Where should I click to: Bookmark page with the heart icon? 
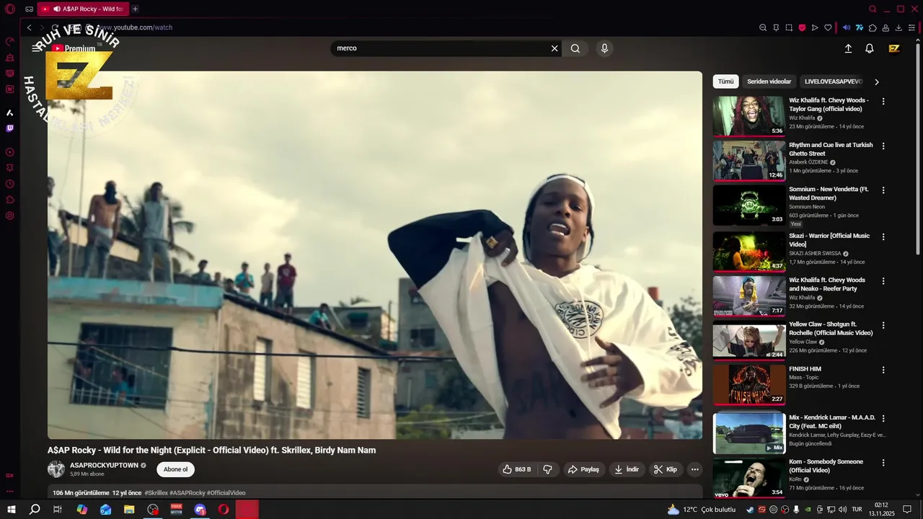[828, 27]
